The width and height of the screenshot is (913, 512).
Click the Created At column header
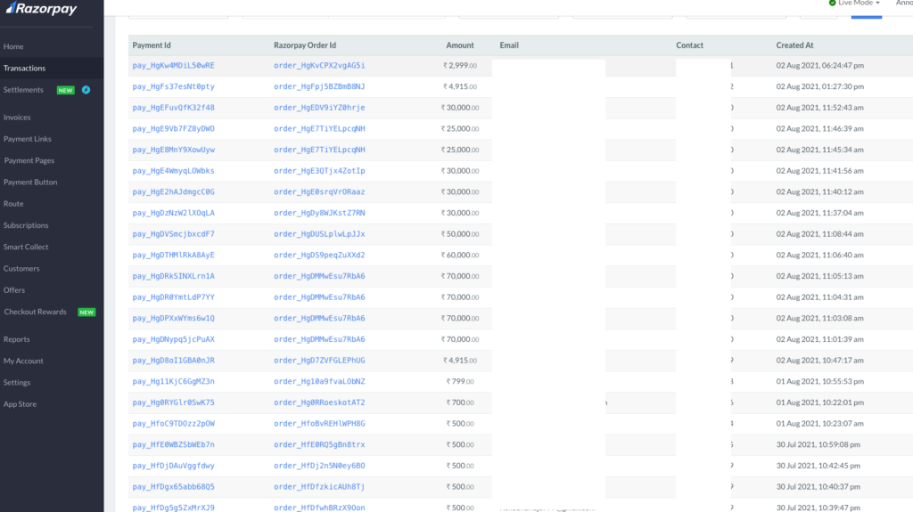tap(794, 45)
